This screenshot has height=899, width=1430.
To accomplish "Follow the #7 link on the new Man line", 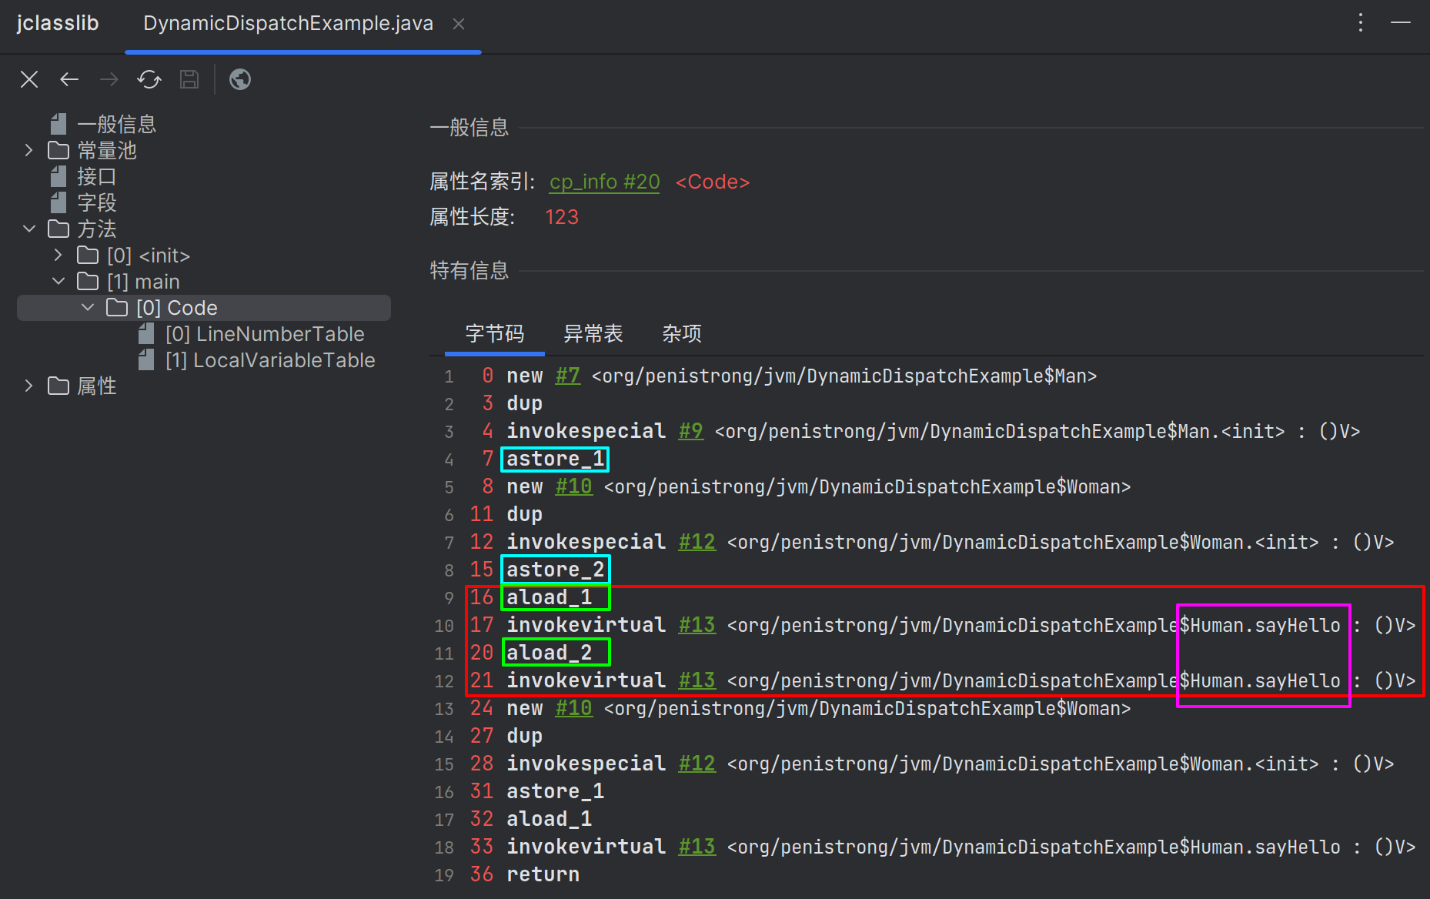I will click(x=568, y=376).
